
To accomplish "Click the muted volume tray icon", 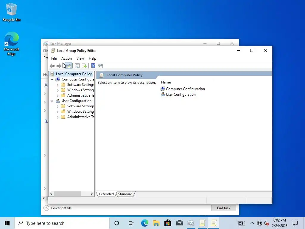I will [x=267, y=223].
